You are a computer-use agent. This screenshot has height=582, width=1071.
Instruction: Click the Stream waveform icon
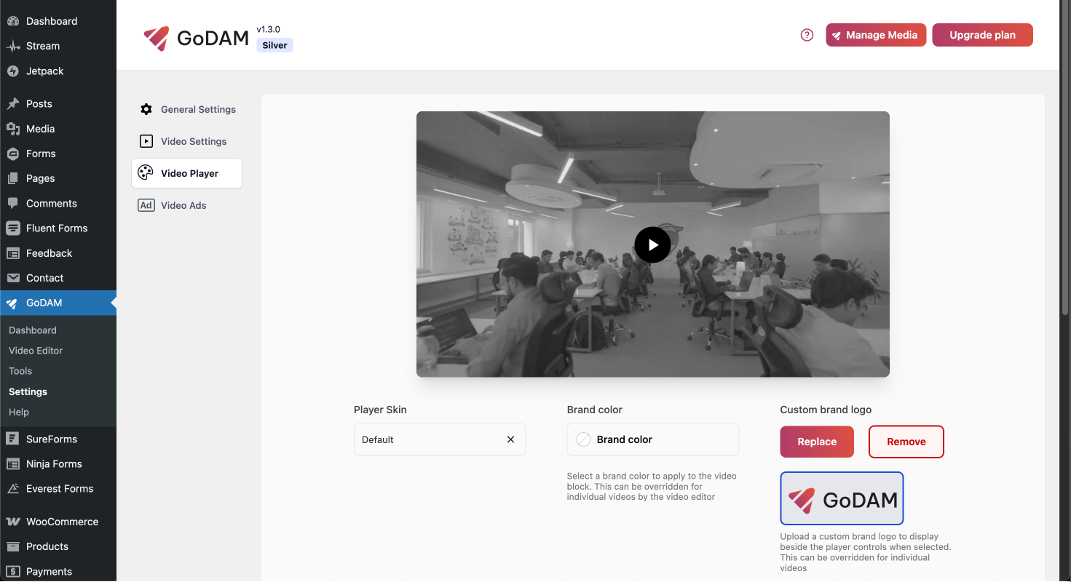(x=13, y=46)
